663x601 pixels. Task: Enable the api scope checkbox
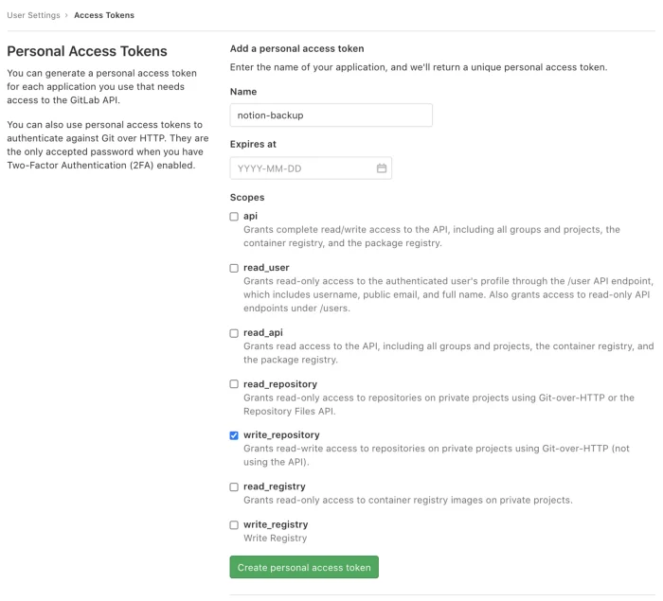[x=234, y=217]
